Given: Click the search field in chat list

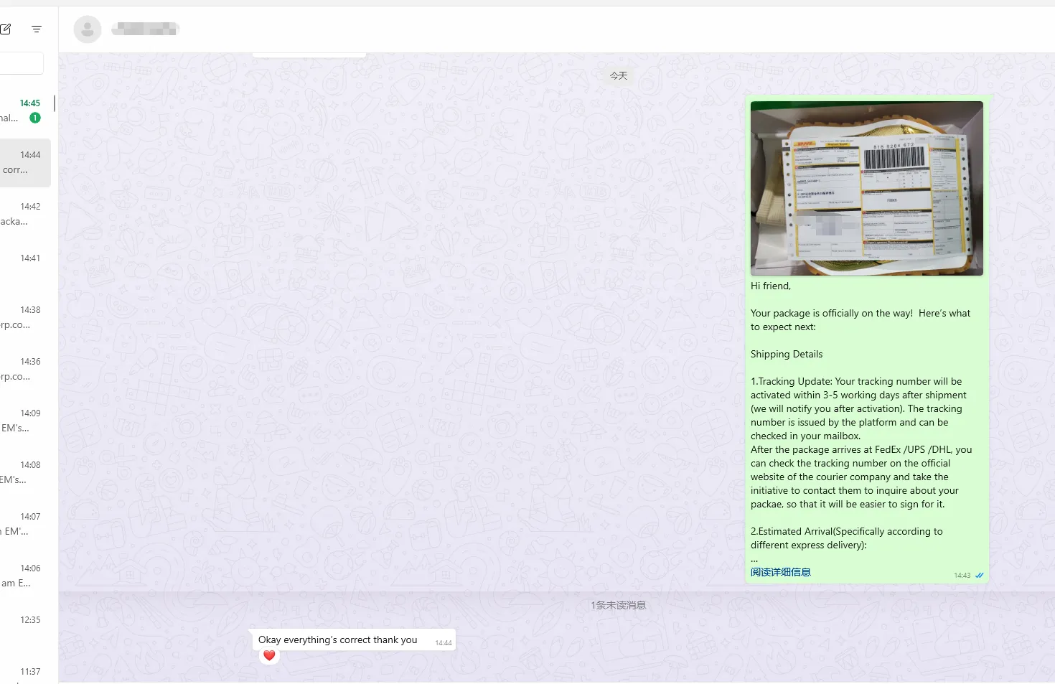Looking at the screenshot, I should coord(21,63).
